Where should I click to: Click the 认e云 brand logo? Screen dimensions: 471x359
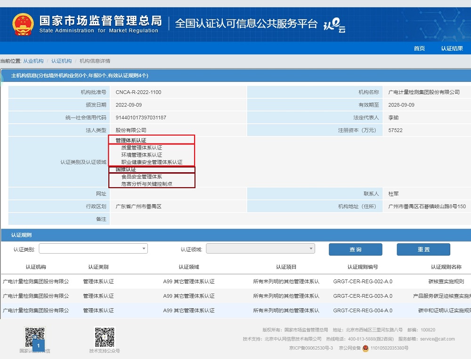pos(334,25)
